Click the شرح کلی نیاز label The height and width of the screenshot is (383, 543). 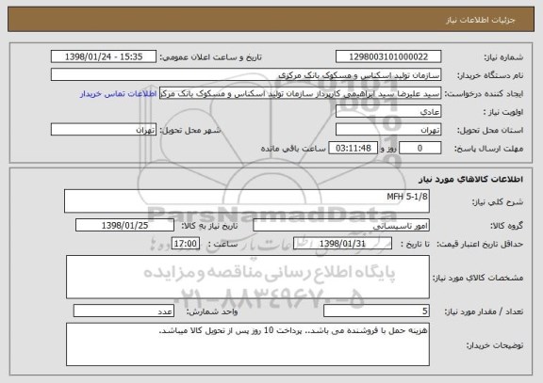tap(498, 202)
